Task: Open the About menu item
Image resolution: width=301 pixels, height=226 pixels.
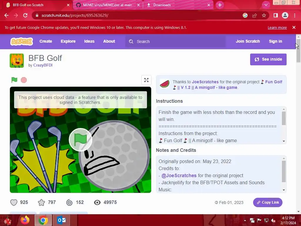Action: (x=109, y=41)
